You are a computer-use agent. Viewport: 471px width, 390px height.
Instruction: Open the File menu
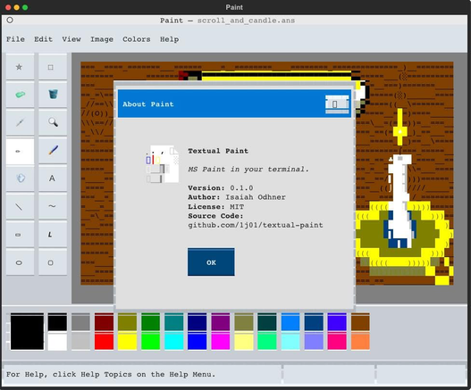point(15,39)
